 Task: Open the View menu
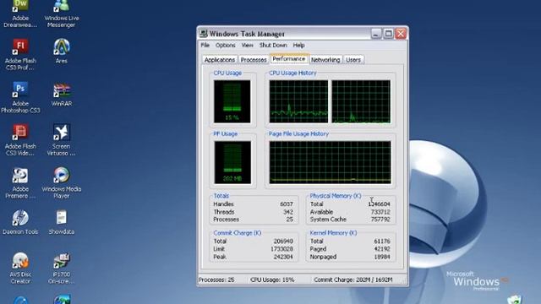click(247, 45)
